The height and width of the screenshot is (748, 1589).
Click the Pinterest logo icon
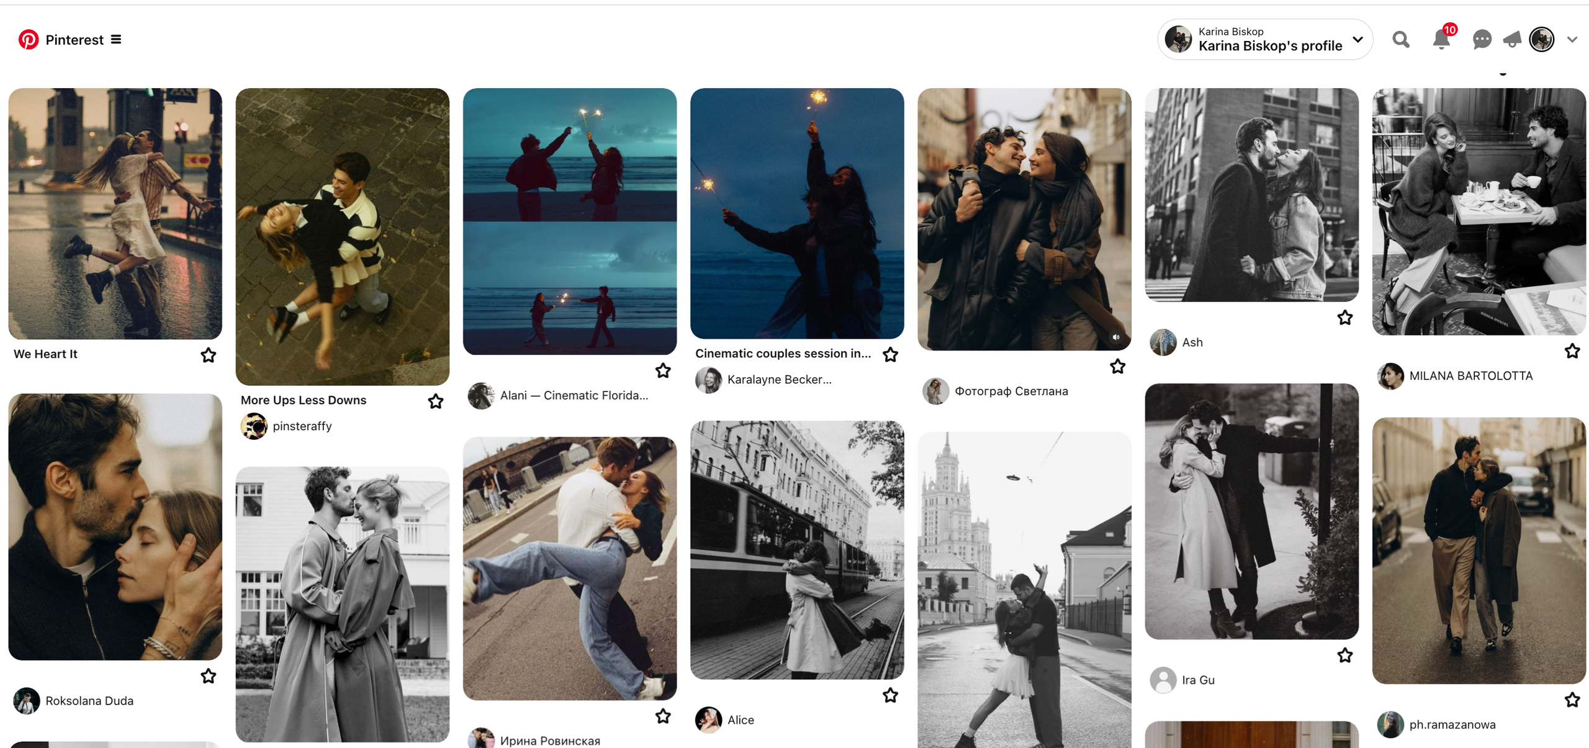(x=28, y=40)
